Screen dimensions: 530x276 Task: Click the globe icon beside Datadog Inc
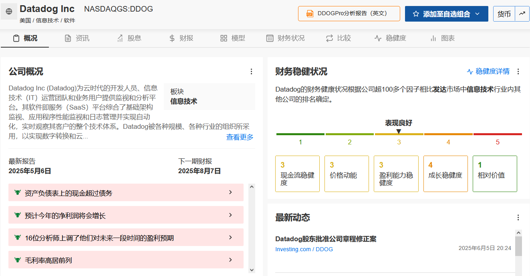pos(9,11)
